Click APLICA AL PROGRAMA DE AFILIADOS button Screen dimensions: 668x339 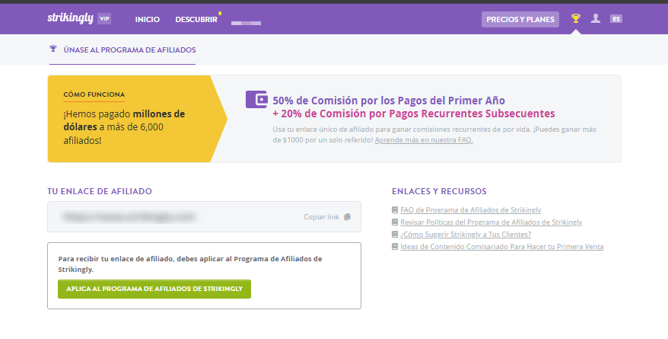point(154,289)
